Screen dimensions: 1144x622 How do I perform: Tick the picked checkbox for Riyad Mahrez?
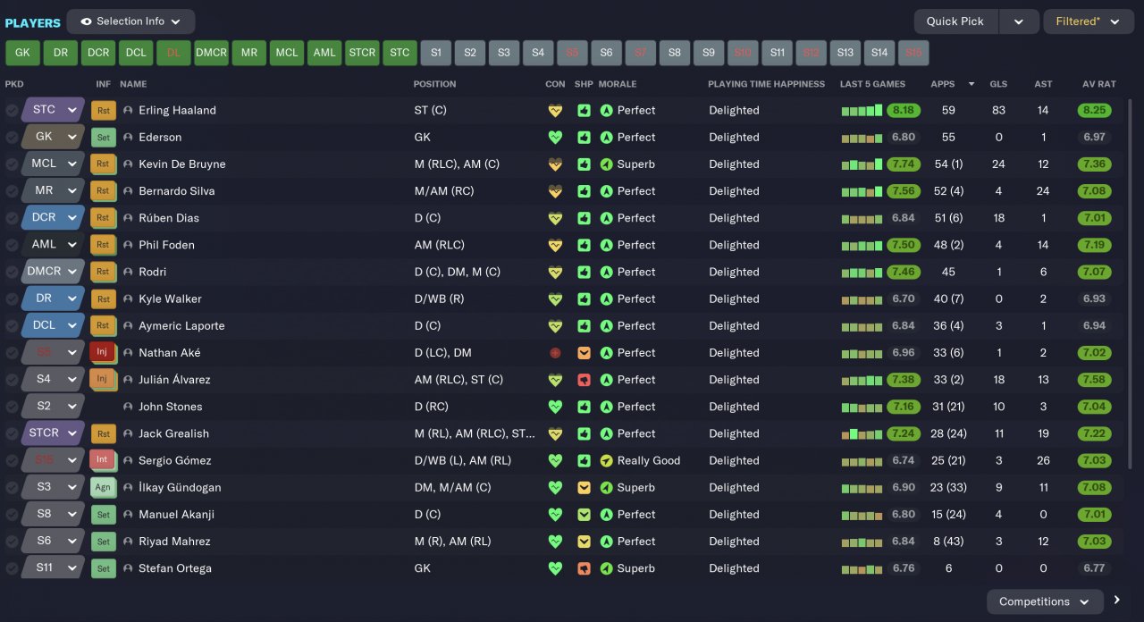tap(12, 542)
